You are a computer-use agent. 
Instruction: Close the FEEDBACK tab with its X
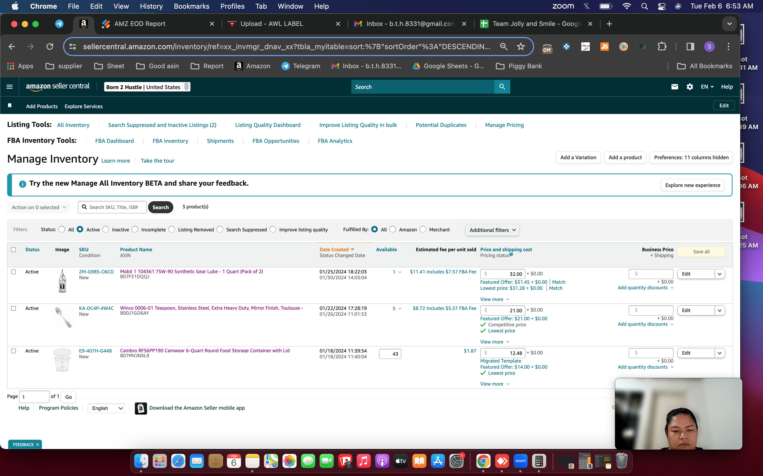point(38,445)
